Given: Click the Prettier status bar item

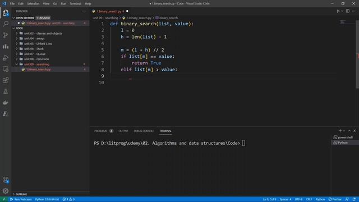Looking at the screenshot, I should click(x=335, y=199).
